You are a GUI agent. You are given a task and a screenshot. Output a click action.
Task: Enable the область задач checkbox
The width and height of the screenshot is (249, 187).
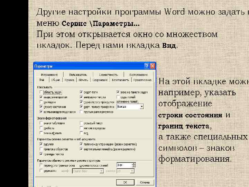point(41,92)
